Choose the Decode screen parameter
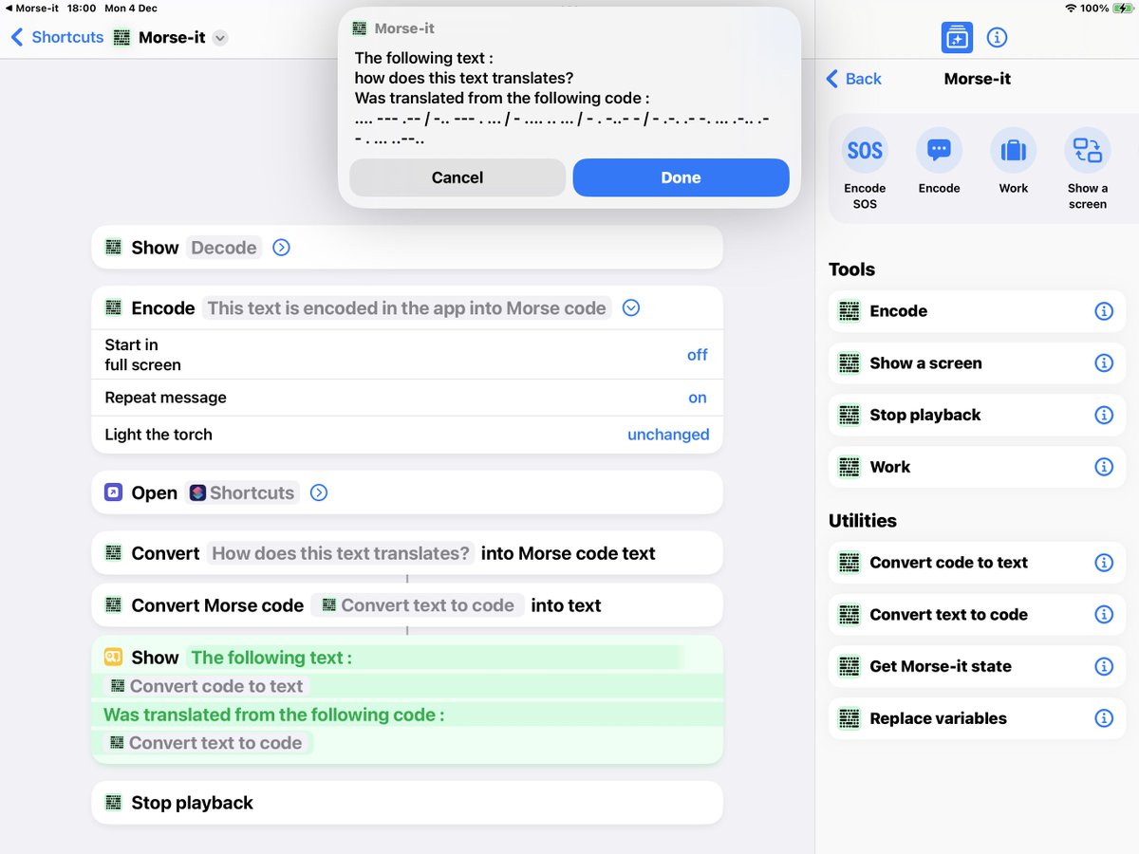1139x854 pixels. coord(224,248)
